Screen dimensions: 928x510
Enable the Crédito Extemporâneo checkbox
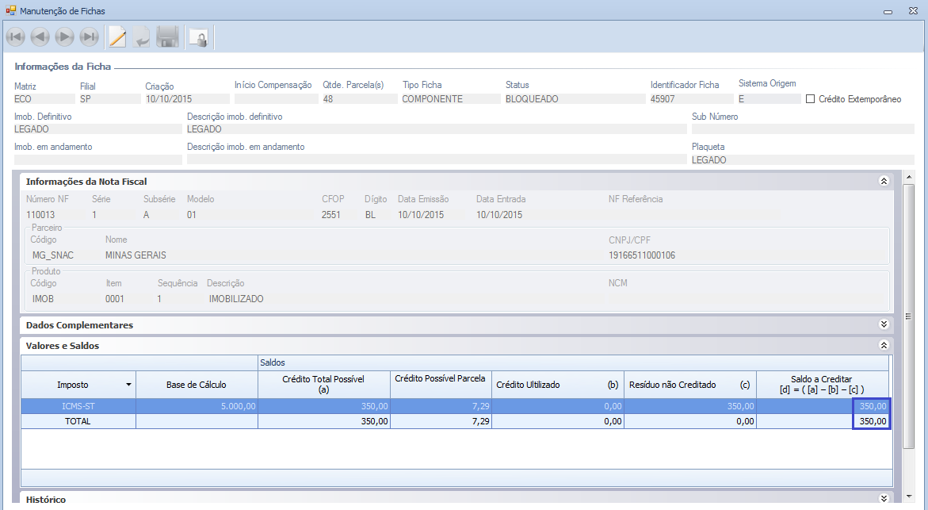point(811,99)
